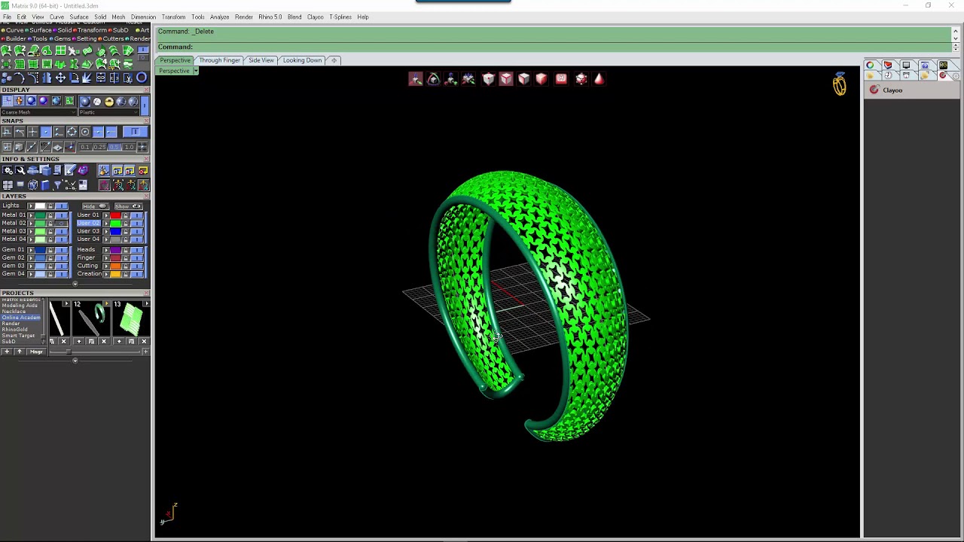Image resolution: width=964 pixels, height=542 pixels.
Task: Open project thumbnail 12
Action: click(x=92, y=319)
